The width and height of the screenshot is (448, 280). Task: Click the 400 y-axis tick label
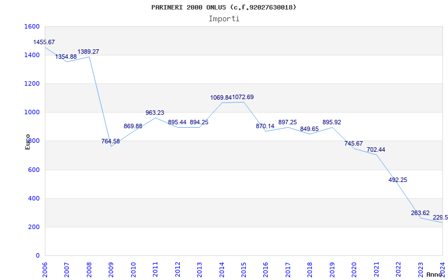(34, 199)
